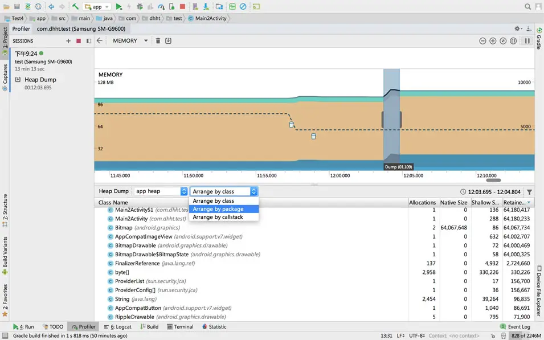Image resolution: width=544 pixels, height=340 pixels.
Task: Open the Gradle side panel
Action: point(539,39)
